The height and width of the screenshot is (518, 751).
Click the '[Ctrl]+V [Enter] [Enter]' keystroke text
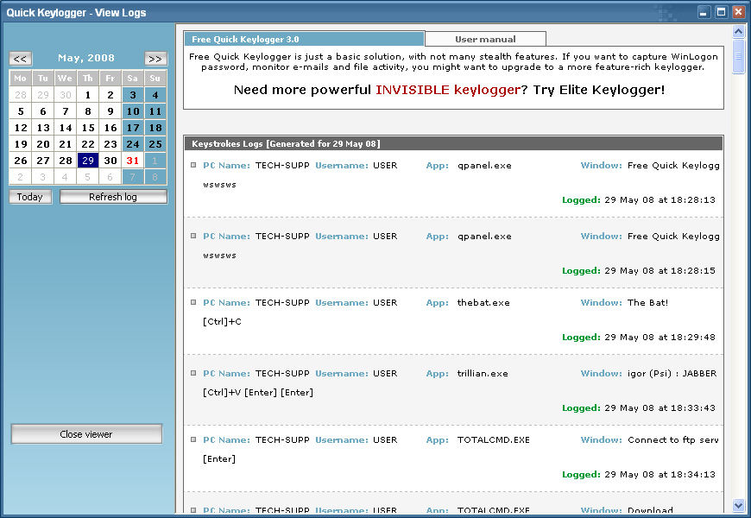coord(258,393)
